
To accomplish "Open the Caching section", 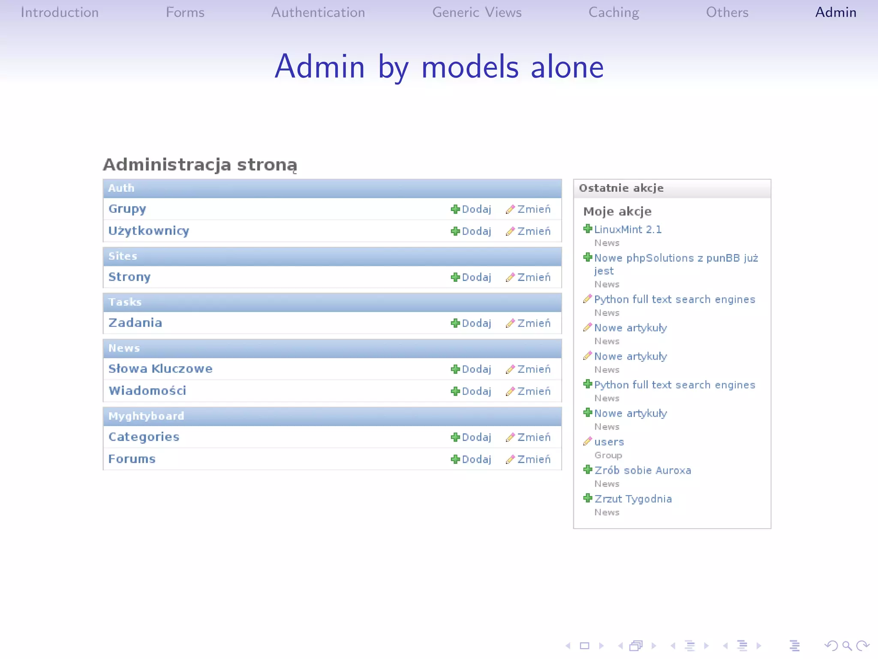I will click(x=614, y=12).
